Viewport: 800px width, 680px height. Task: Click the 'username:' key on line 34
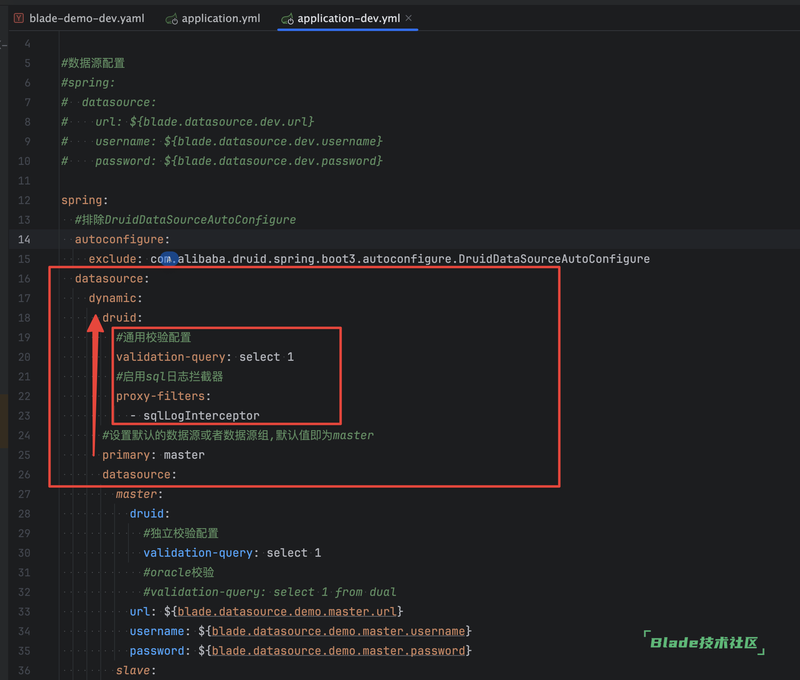160,631
